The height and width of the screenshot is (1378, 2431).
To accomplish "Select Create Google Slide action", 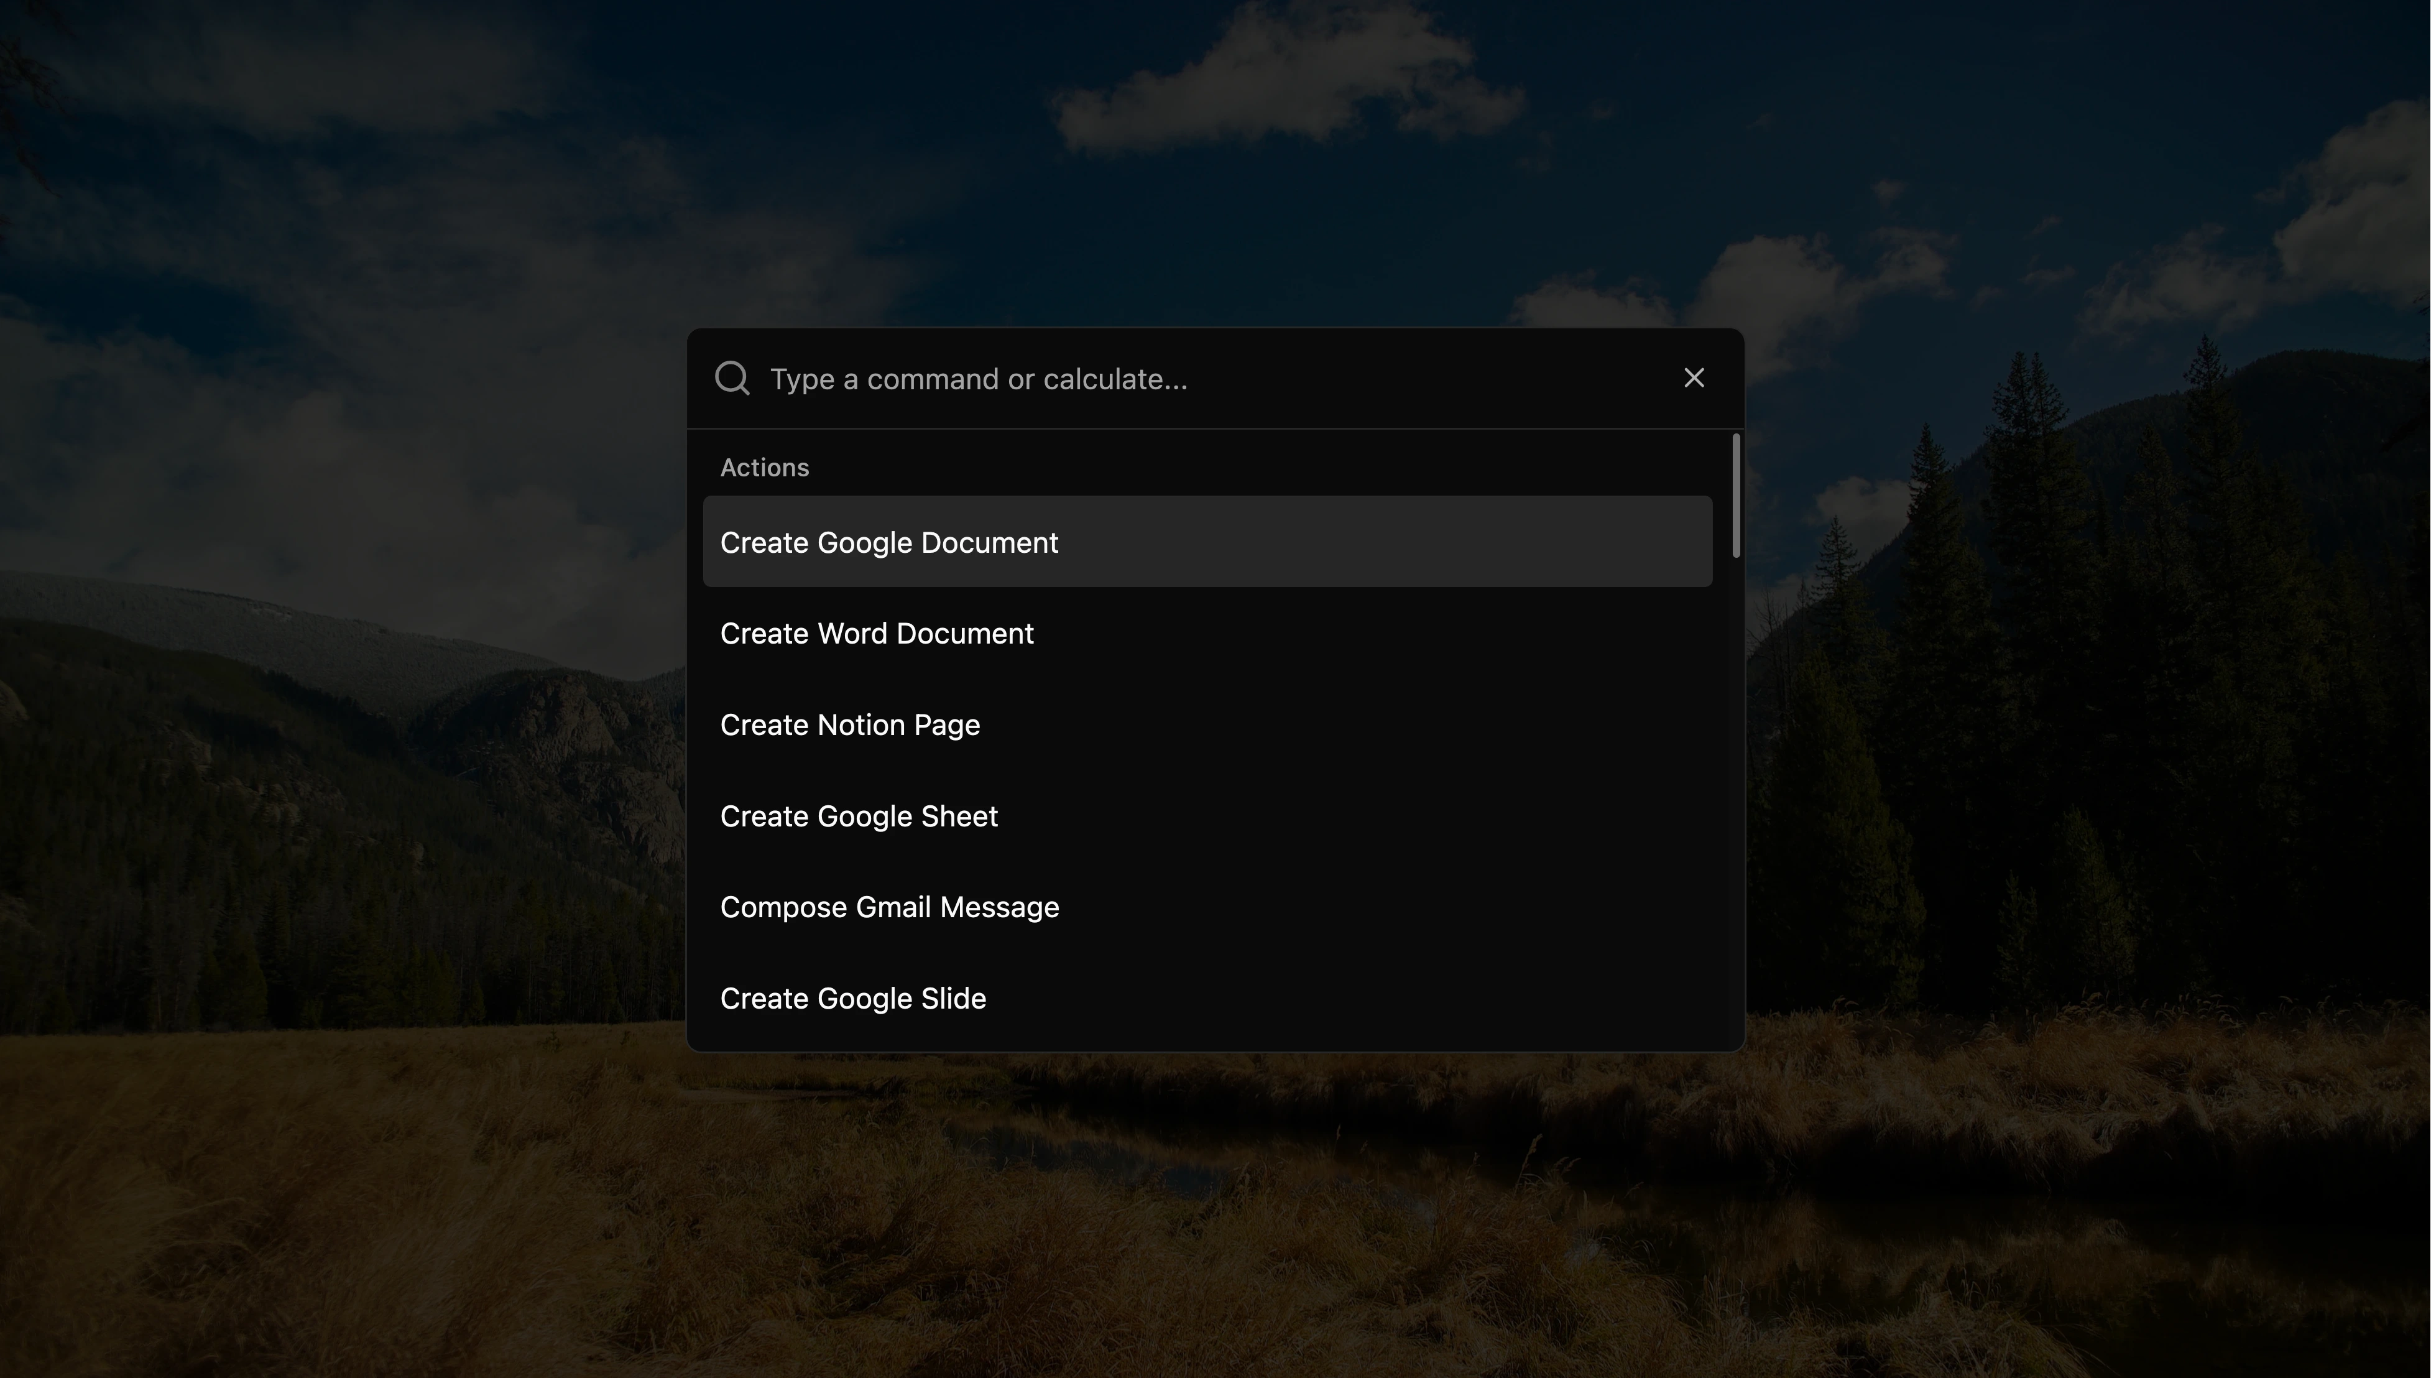I will pyautogui.click(x=853, y=999).
